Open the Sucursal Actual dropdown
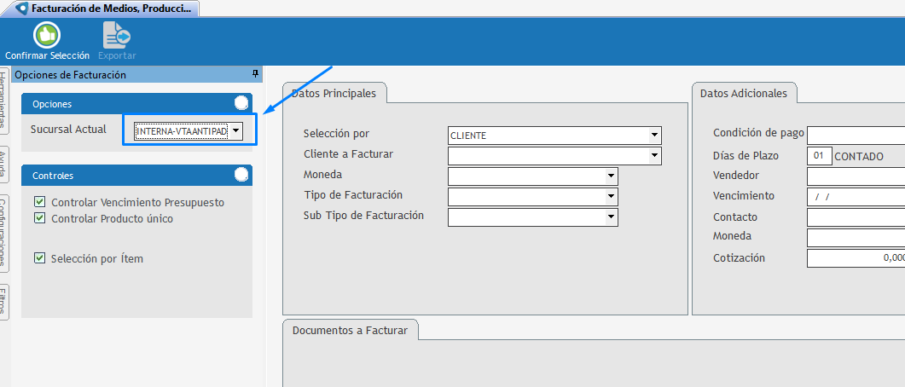The width and height of the screenshot is (905, 387). tap(236, 130)
